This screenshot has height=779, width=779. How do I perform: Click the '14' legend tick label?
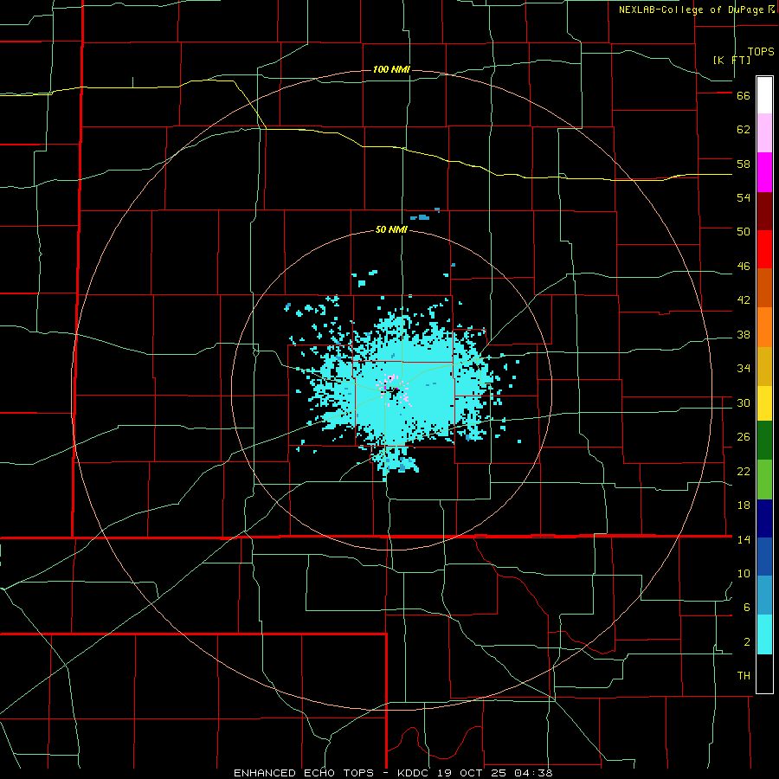(x=744, y=539)
